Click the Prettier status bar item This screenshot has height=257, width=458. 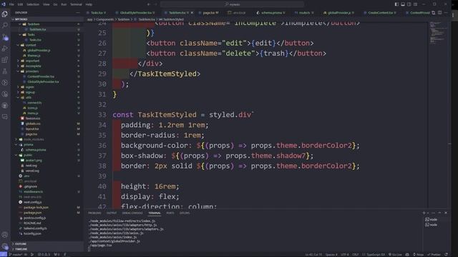pos(434,255)
